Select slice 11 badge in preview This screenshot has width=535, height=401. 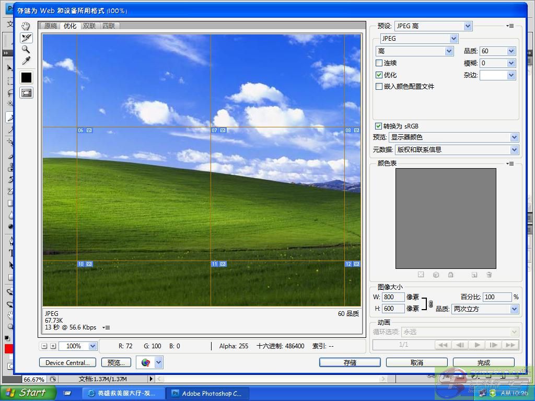219,264
